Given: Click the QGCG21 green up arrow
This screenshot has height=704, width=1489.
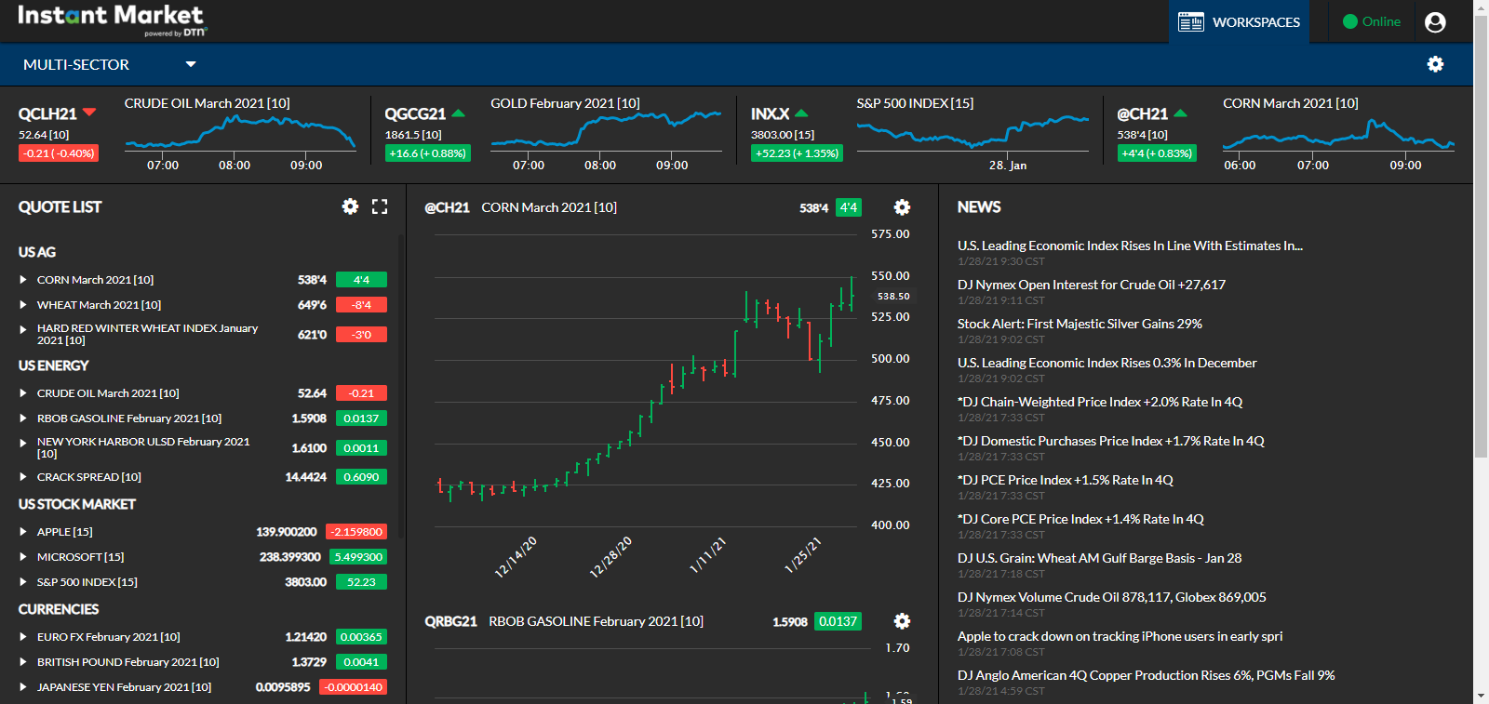Looking at the screenshot, I should tap(458, 113).
